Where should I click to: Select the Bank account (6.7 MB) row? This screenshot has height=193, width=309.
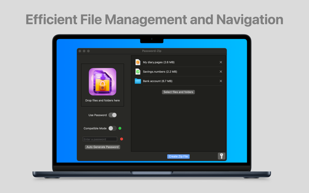[x=179, y=81]
